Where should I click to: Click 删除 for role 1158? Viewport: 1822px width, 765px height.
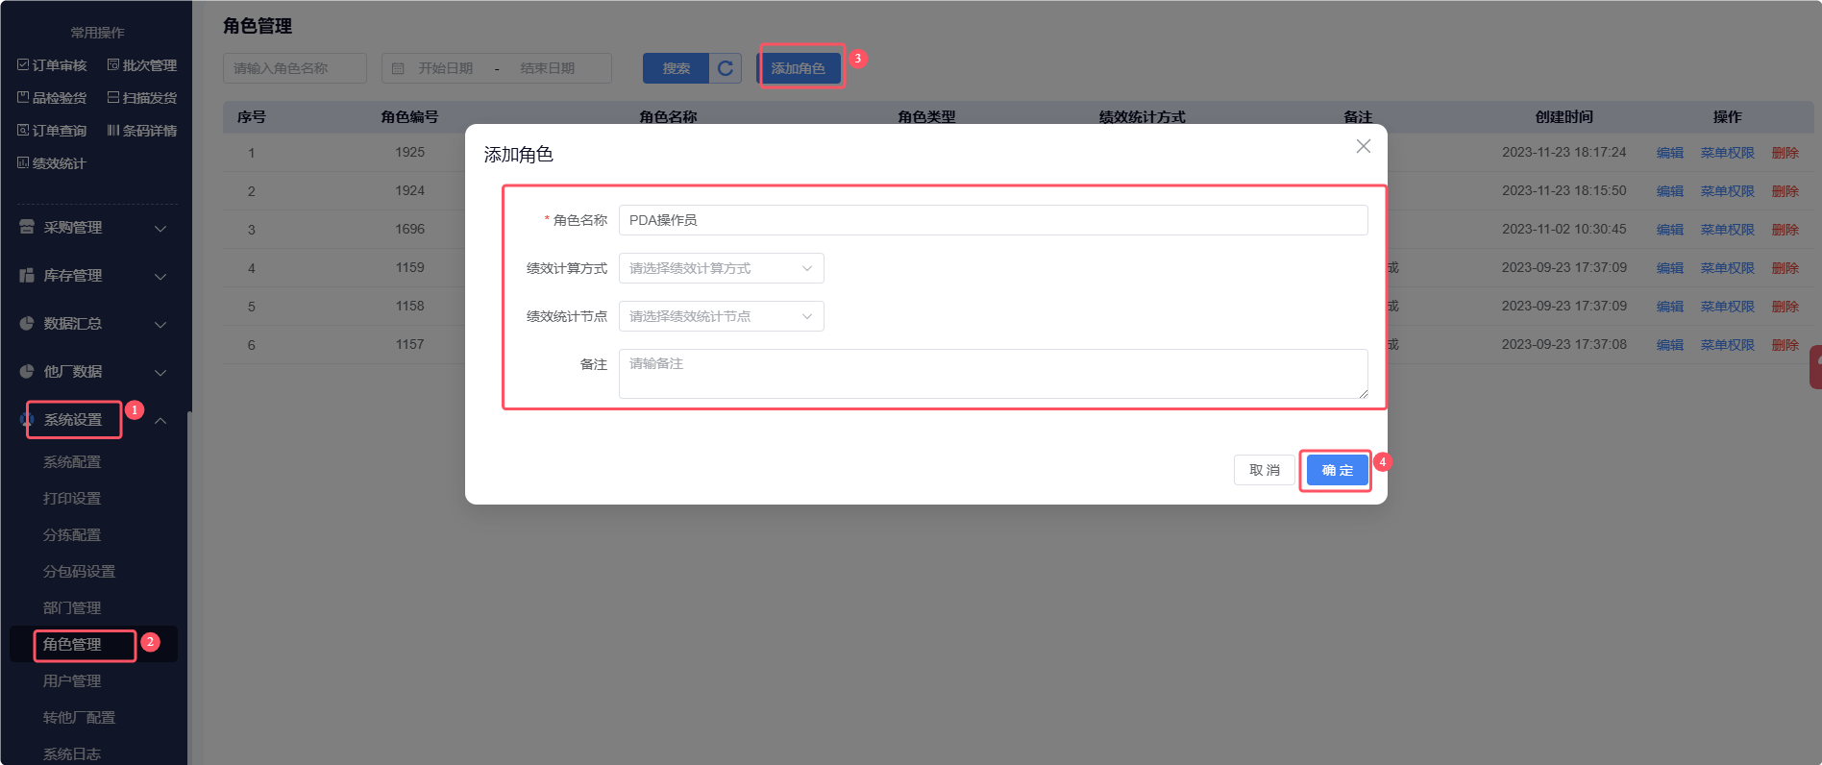pos(1785,307)
